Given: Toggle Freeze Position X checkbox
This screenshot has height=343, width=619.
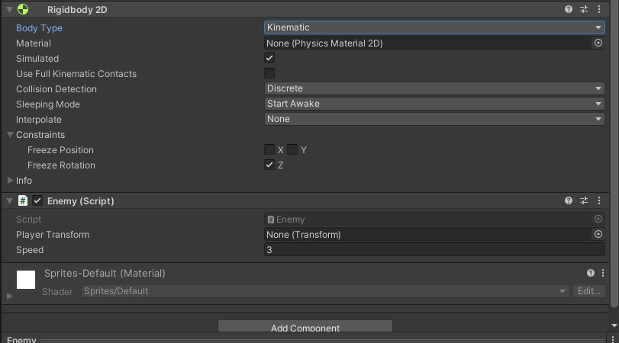Looking at the screenshot, I should 269,149.
